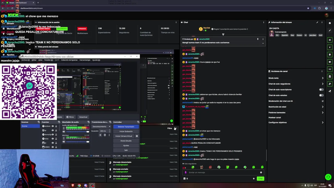The image size is (334, 188).
Task: Open the Herramientas menu in OBS
Action: point(85,60)
